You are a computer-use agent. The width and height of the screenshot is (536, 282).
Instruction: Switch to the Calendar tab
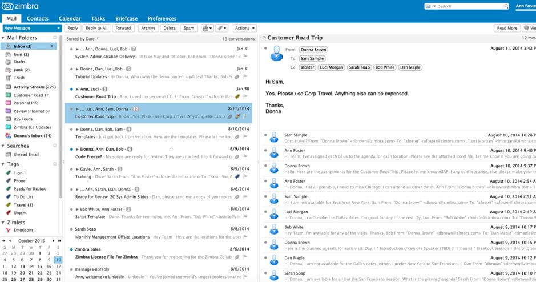(x=70, y=18)
